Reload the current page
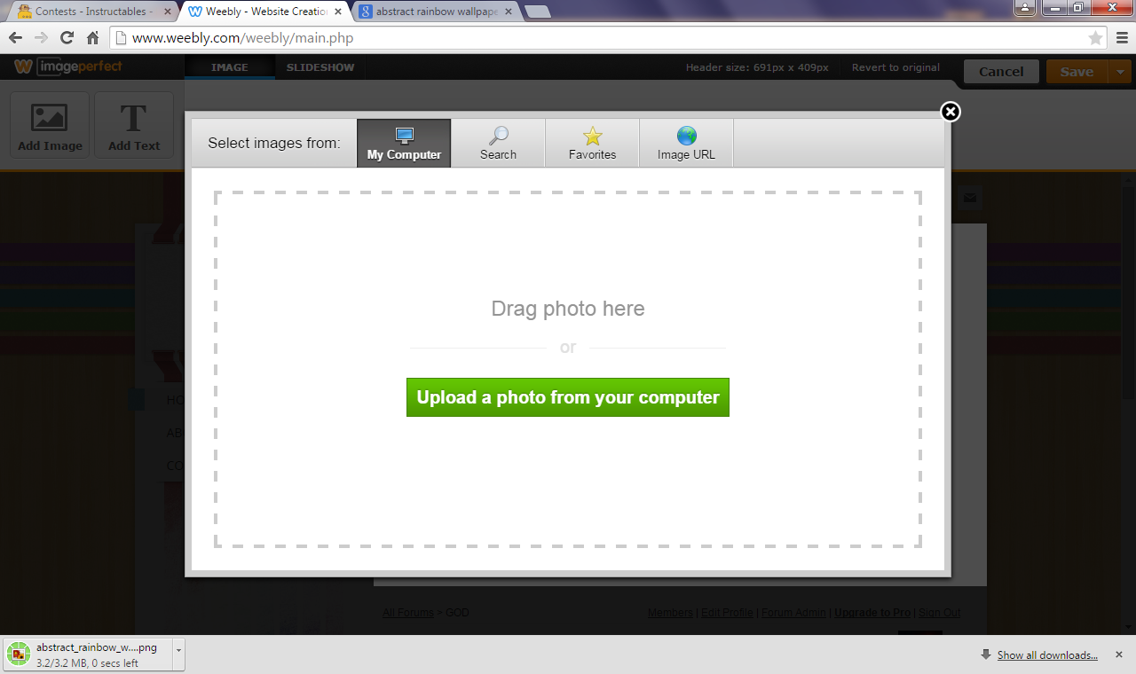The width and height of the screenshot is (1136, 674). click(67, 38)
